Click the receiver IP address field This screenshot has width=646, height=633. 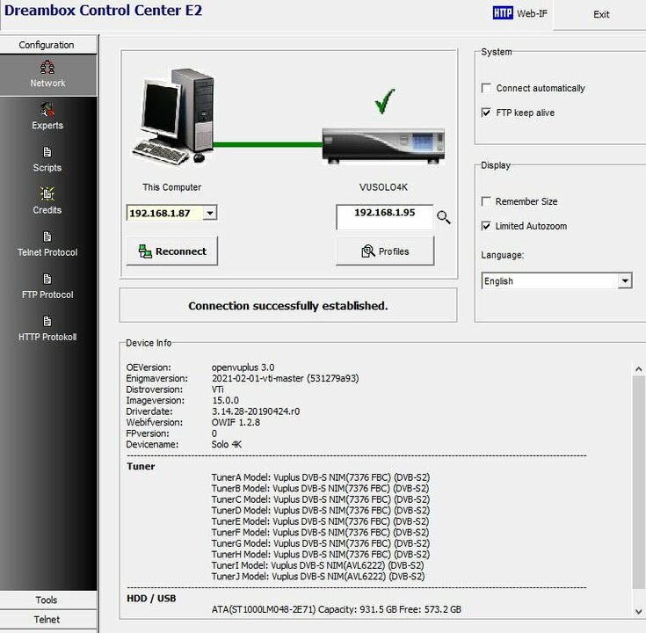tap(384, 214)
